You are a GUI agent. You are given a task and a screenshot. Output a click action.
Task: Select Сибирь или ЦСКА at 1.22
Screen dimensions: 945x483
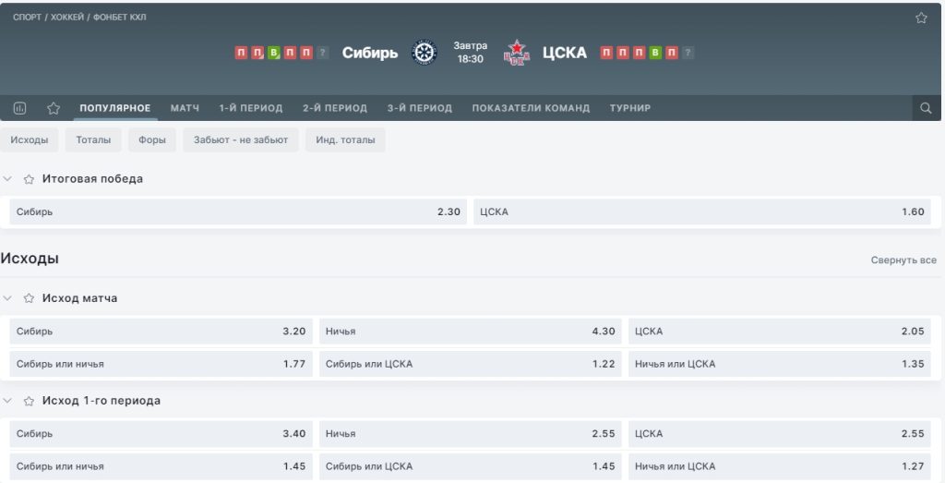470,364
